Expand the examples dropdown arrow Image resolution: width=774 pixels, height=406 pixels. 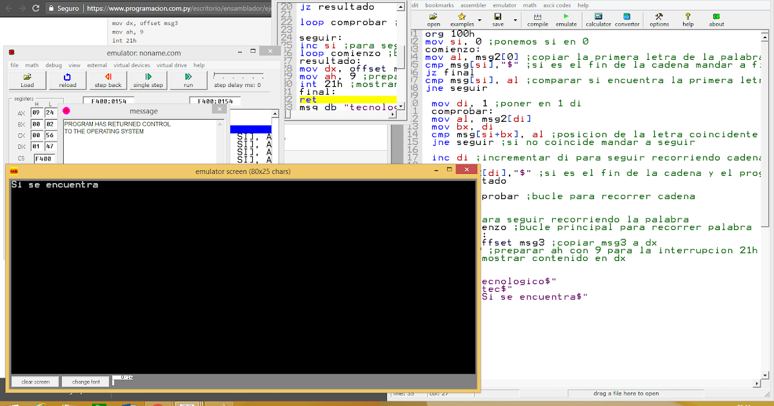point(479,21)
